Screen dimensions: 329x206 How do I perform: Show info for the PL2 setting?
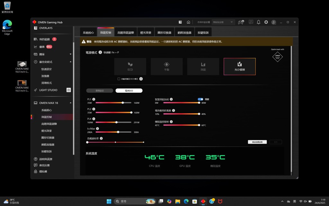click(94, 109)
